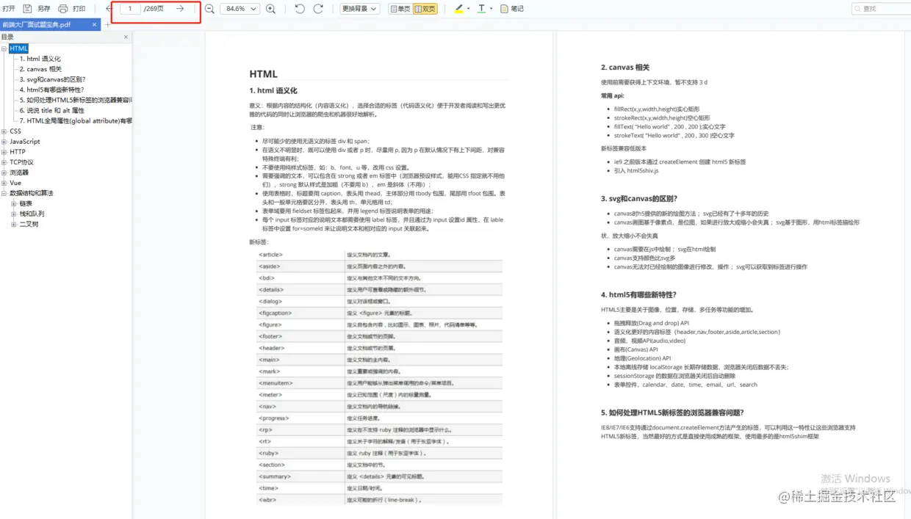
Task: Select the highlighter pen tool
Action: click(458, 9)
